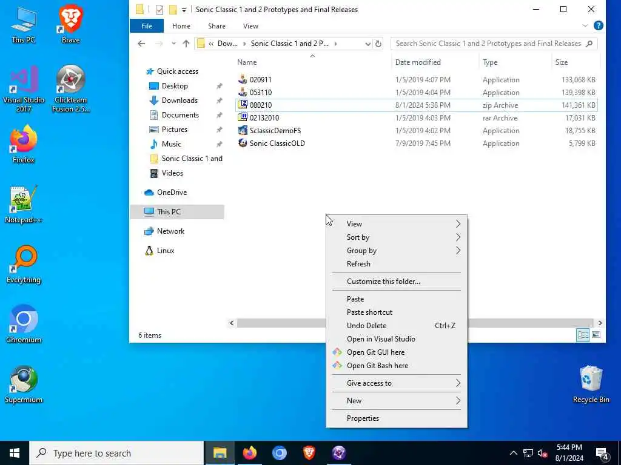Open Properties from the context menu

397,418
